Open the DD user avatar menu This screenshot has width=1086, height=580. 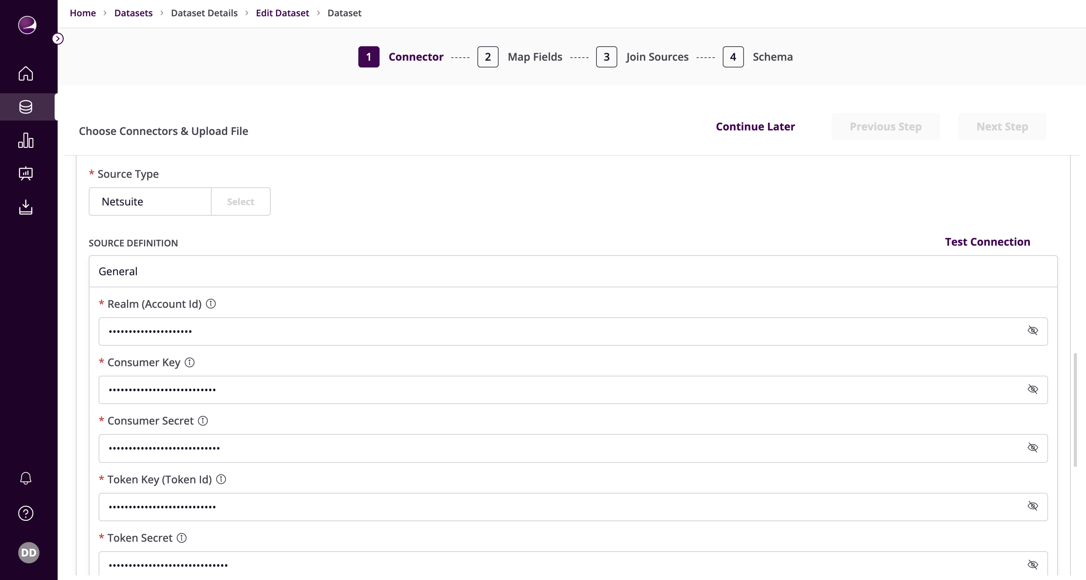(28, 553)
